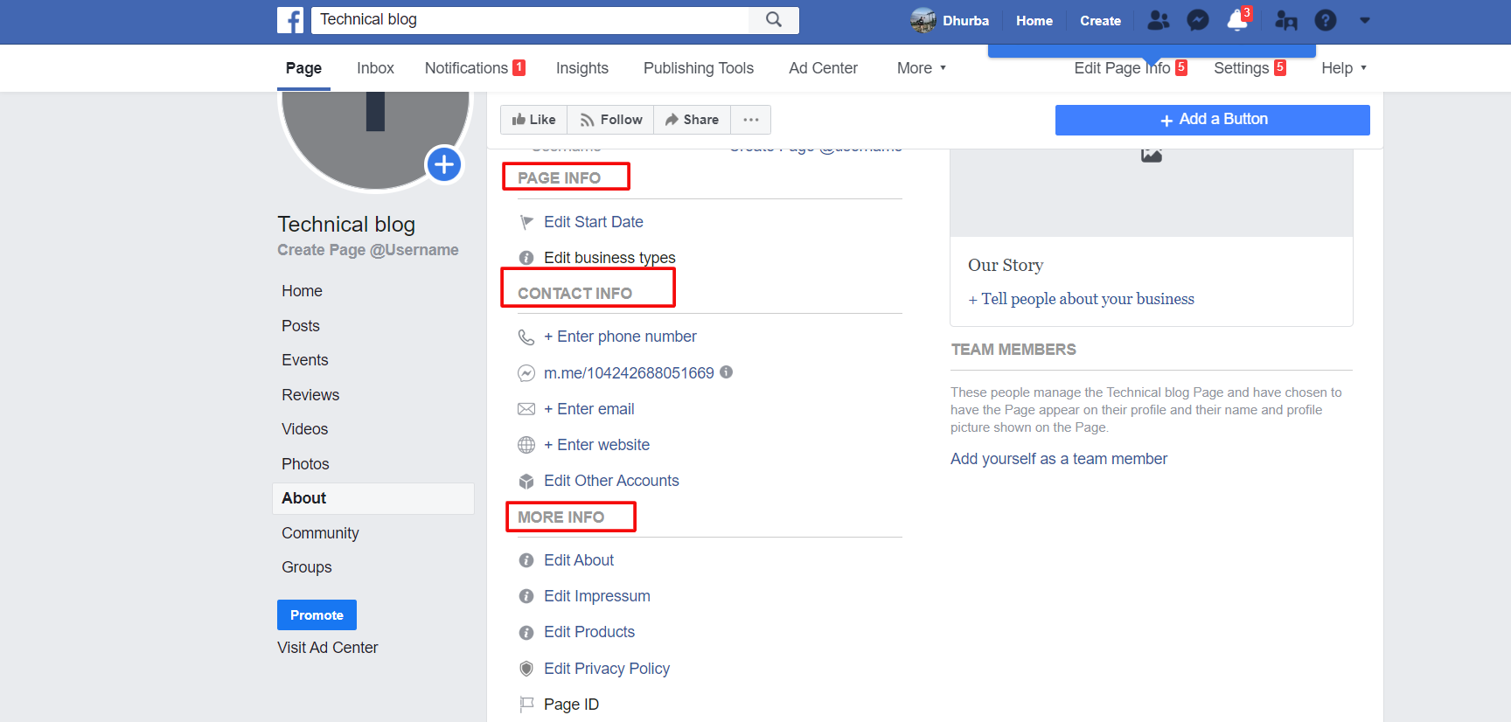The height and width of the screenshot is (722, 1511).
Task: Click the blue plus icon on profile picture
Action: [x=444, y=164]
